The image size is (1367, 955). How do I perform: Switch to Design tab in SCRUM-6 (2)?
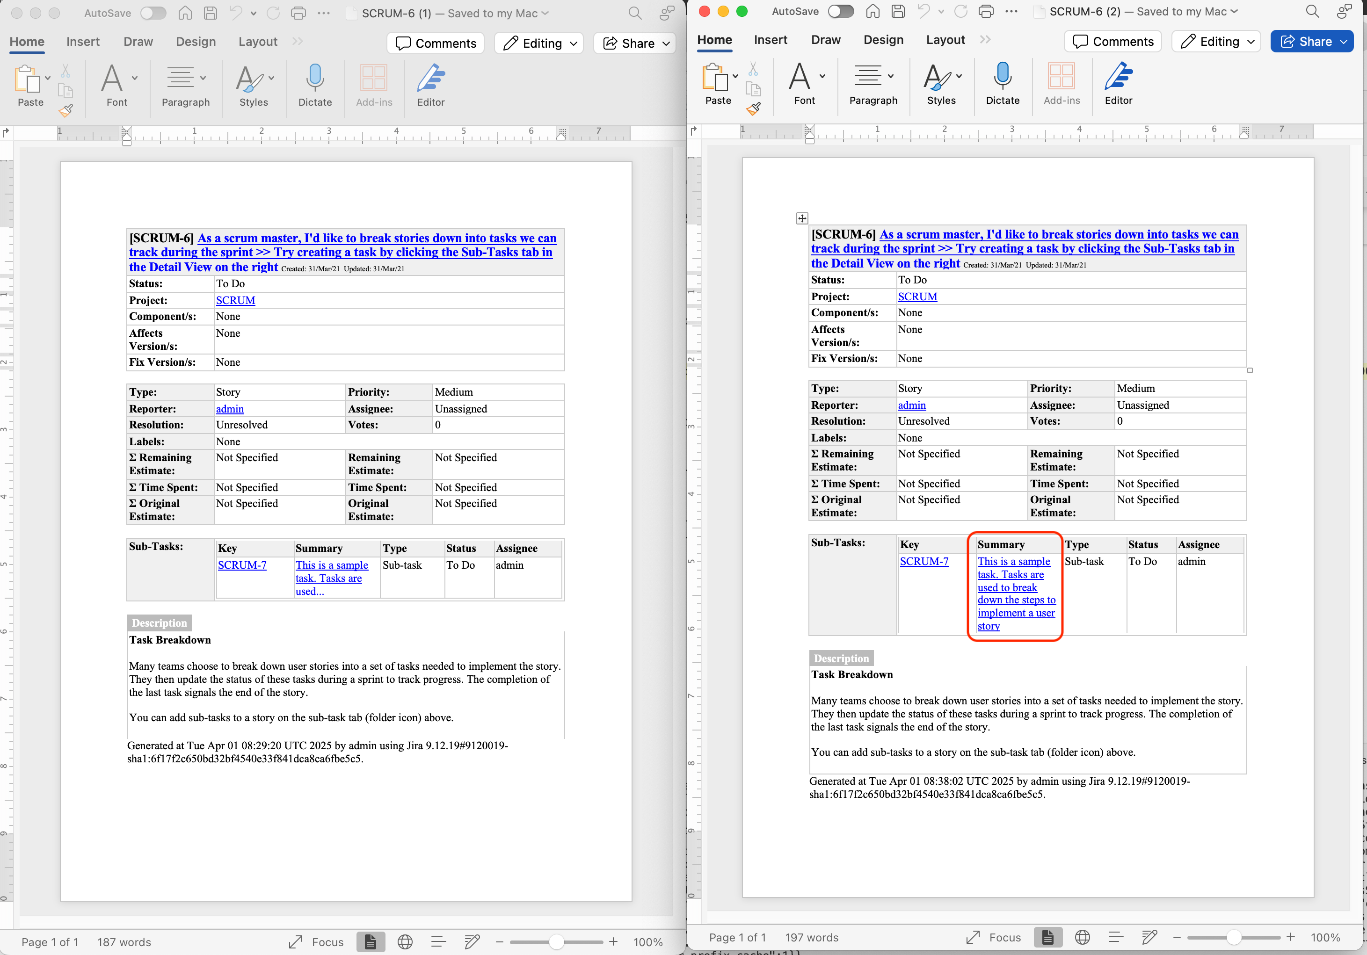point(883,39)
